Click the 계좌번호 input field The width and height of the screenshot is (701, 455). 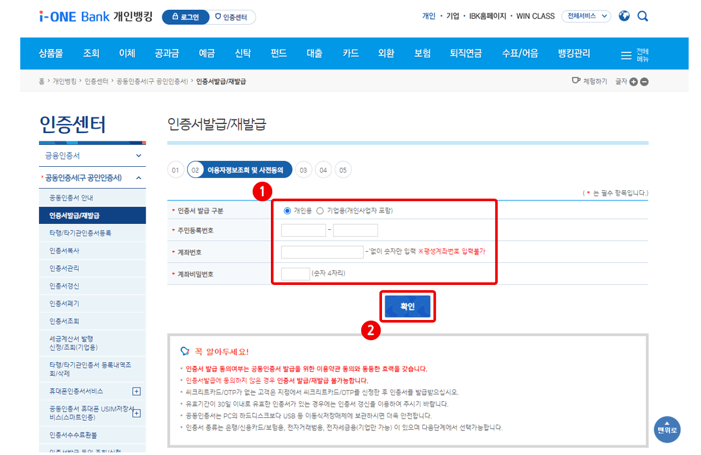click(322, 252)
